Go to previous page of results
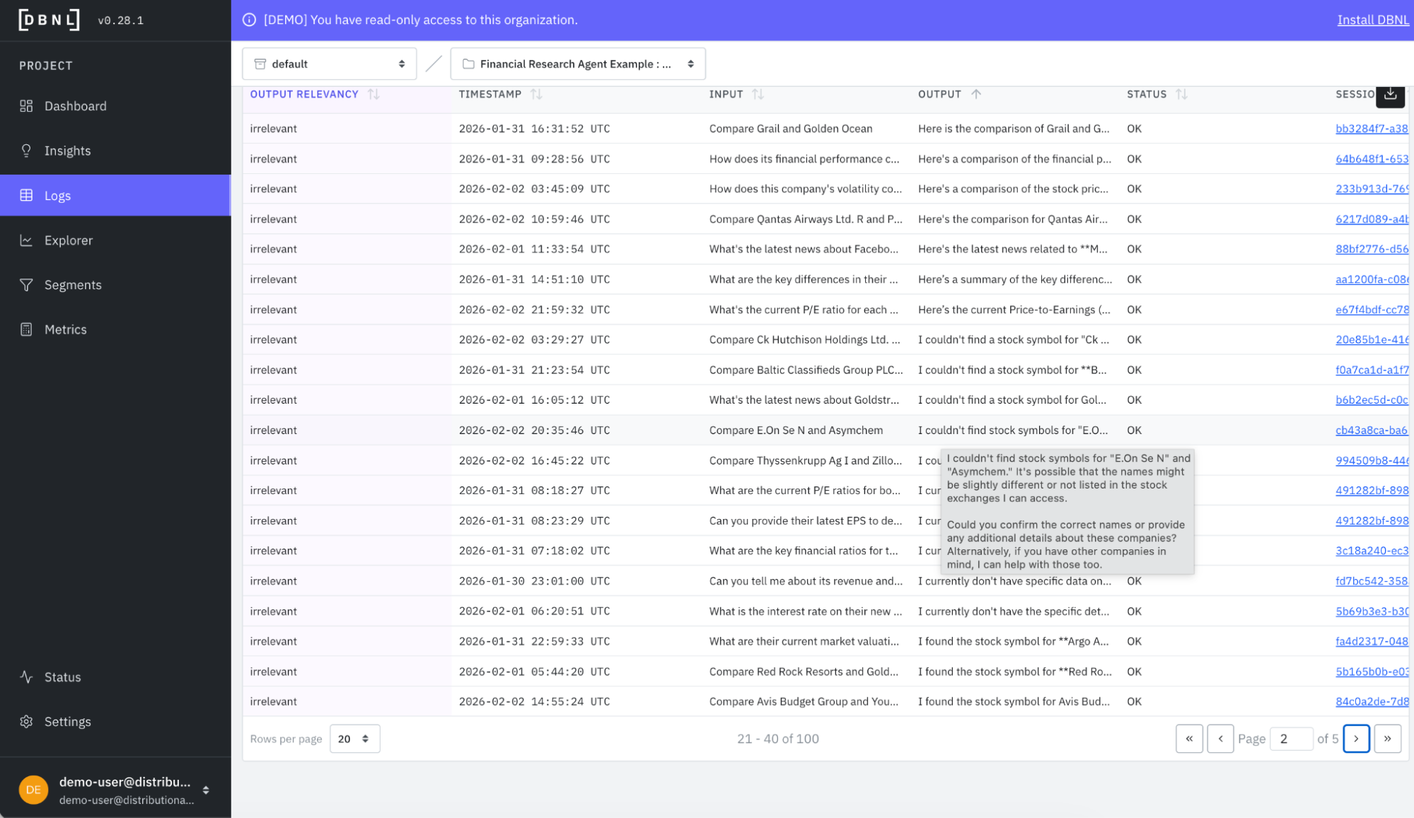The width and height of the screenshot is (1414, 818). [1220, 739]
